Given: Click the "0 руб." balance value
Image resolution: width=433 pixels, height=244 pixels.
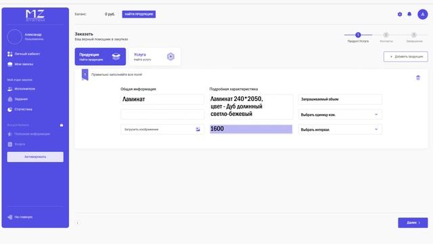Looking at the screenshot, I should point(110,14).
